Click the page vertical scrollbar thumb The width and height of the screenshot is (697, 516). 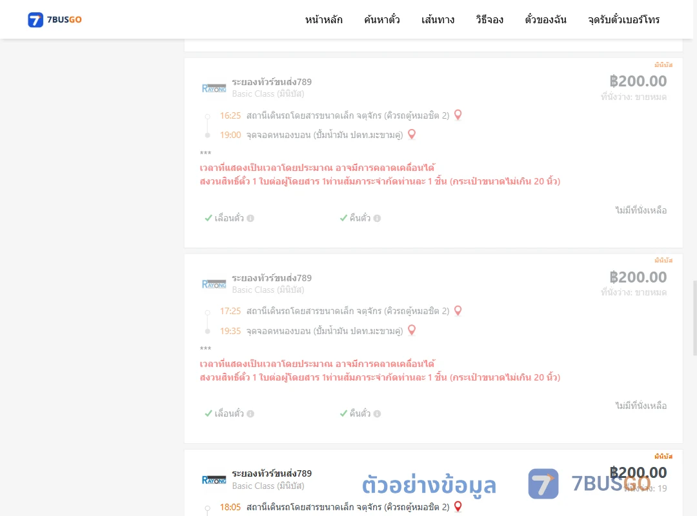coord(695,318)
